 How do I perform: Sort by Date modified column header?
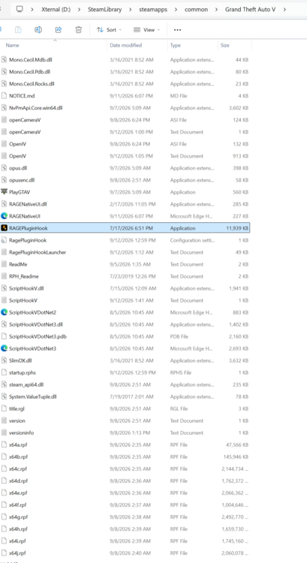125,45
